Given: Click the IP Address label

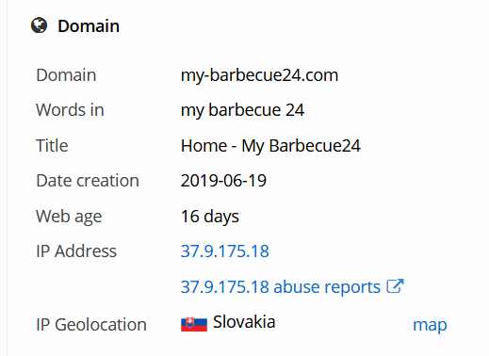Looking at the screenshot, I should pyautogui.click(x=76, y=251).
